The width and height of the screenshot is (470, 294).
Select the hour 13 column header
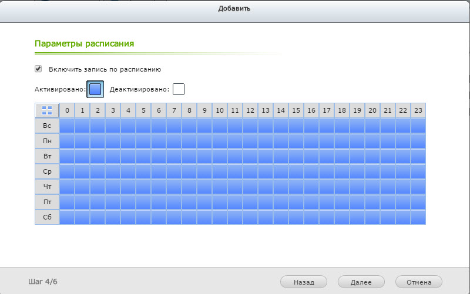266,110
